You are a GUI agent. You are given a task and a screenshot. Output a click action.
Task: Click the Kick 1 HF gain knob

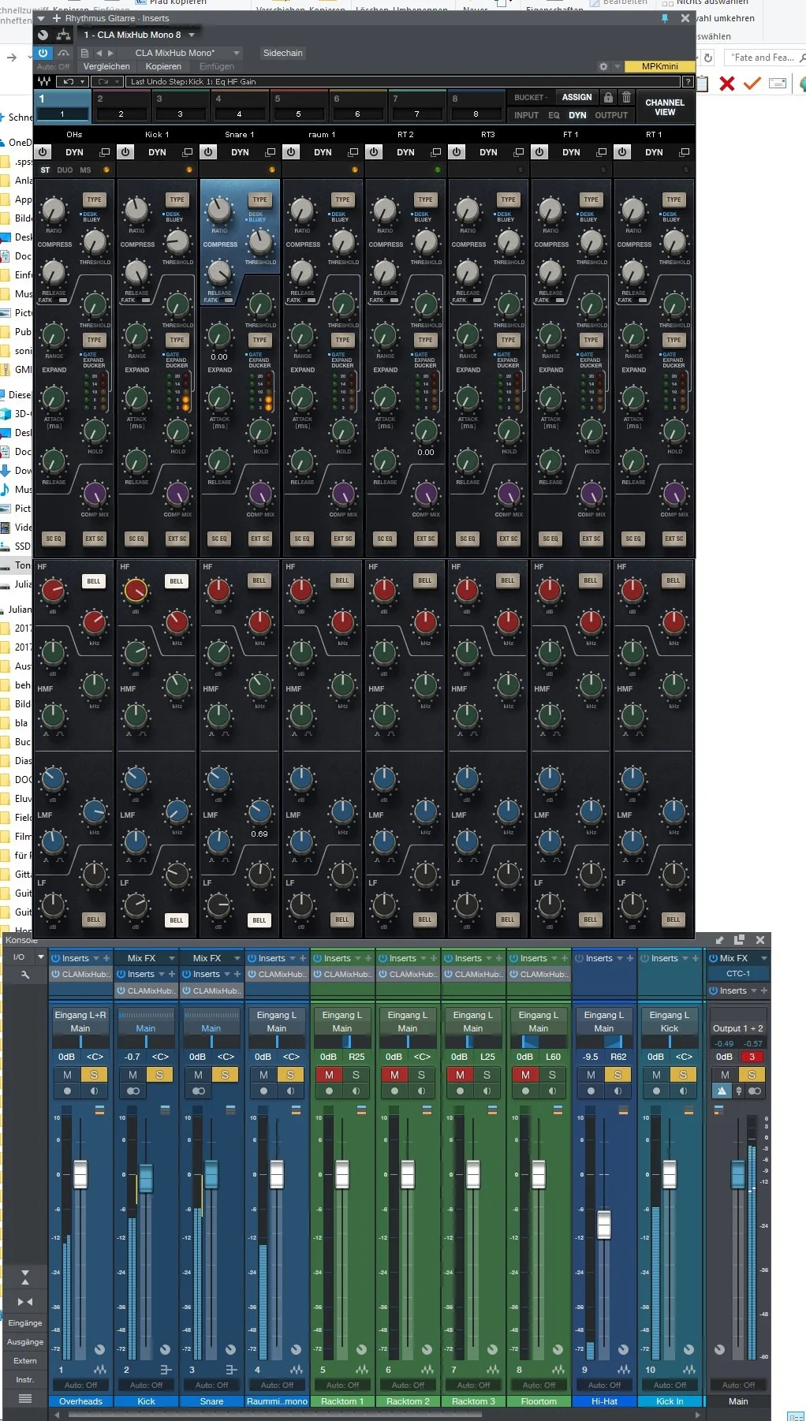[x=136, y=590]
